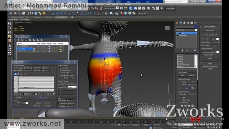Click delete X icon in Layer dialog toolbar
229x129 pixels.
click(22, 40)
